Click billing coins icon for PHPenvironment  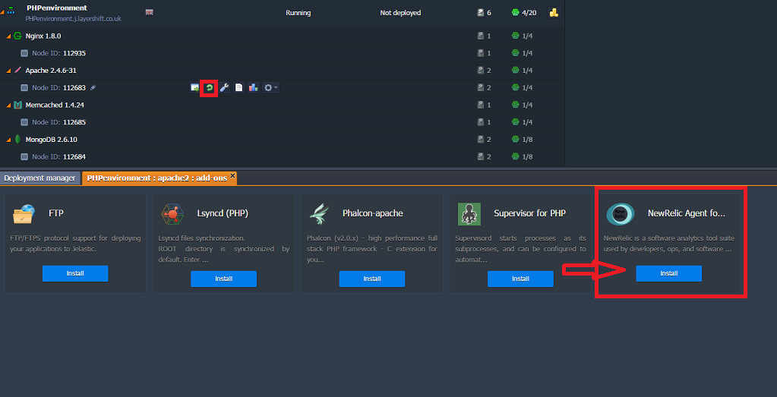(554, 12)
